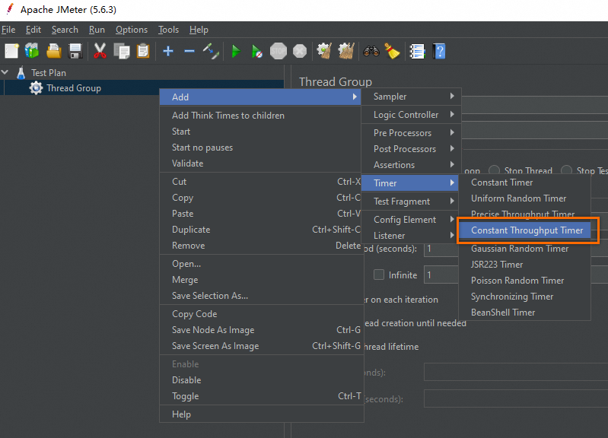Select JSR223 Timer
This screenshot has height=438, width=608.
tap(524, 265)
